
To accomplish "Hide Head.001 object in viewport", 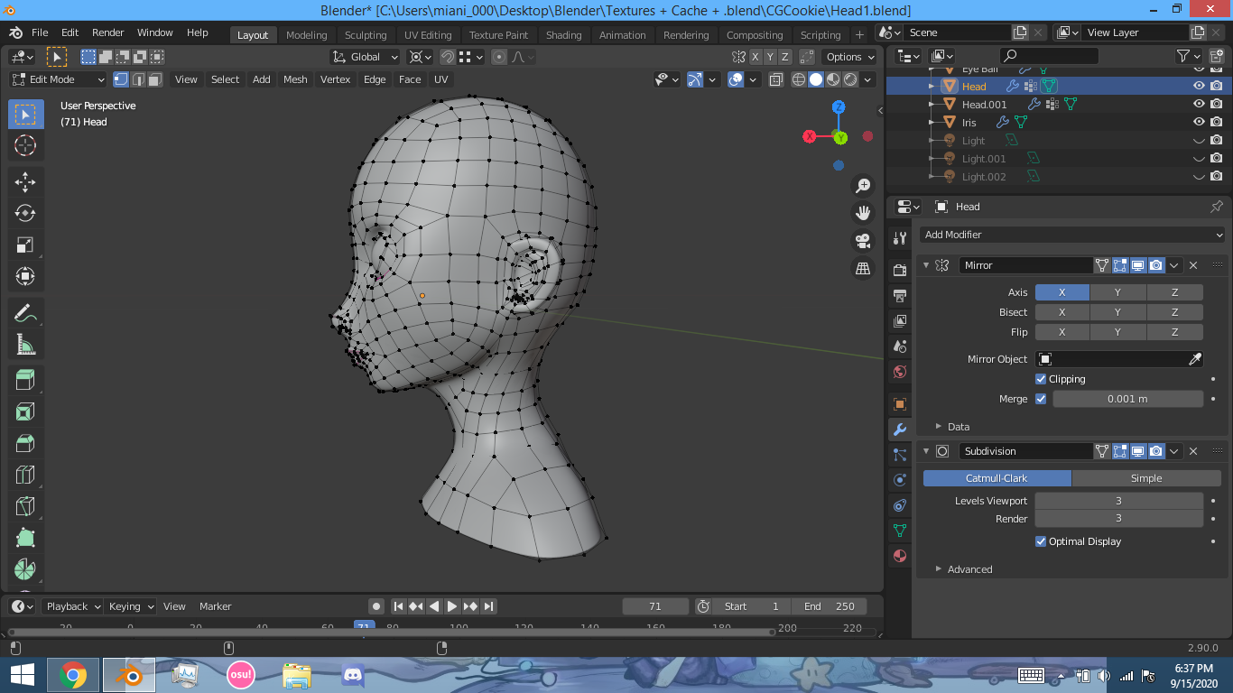I will [1199, 104].
